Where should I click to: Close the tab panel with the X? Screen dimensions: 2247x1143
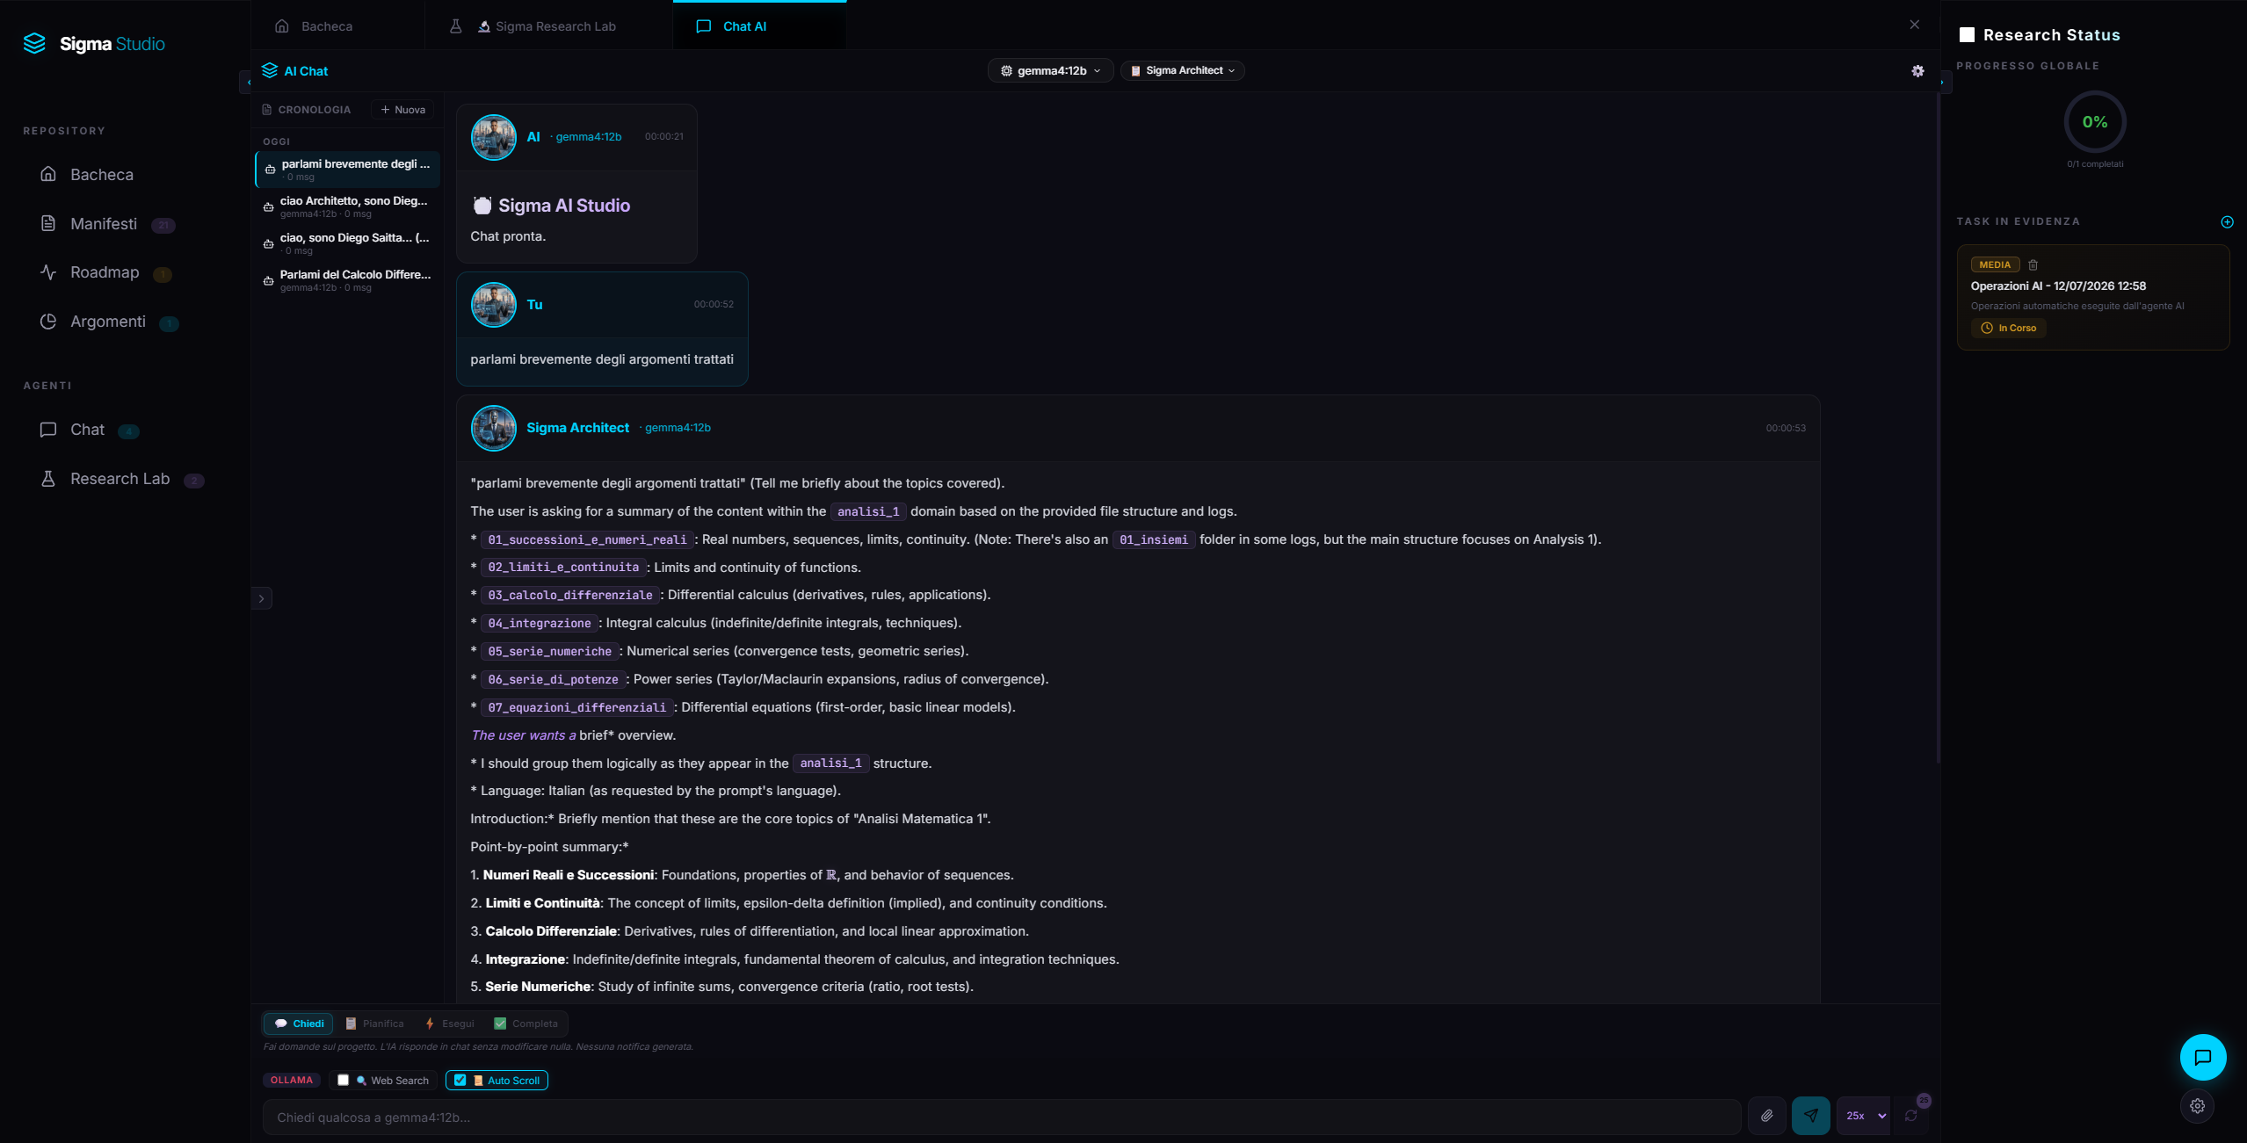1914,25
